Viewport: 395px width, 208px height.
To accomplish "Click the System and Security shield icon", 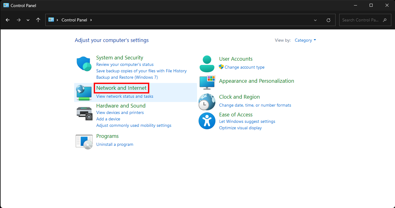I will (x=84, y=64).
